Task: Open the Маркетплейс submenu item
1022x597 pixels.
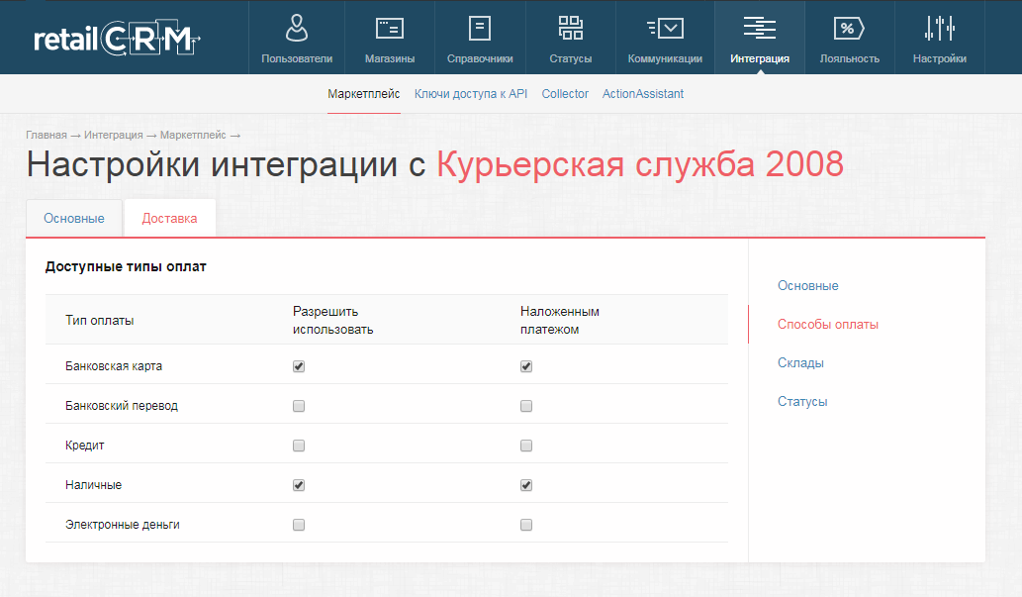Action: click(x=364, y=94)
